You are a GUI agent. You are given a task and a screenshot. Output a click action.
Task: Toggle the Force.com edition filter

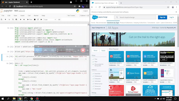(x=93, y=86)
